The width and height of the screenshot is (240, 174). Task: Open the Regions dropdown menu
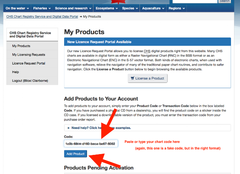click(177, 8)
